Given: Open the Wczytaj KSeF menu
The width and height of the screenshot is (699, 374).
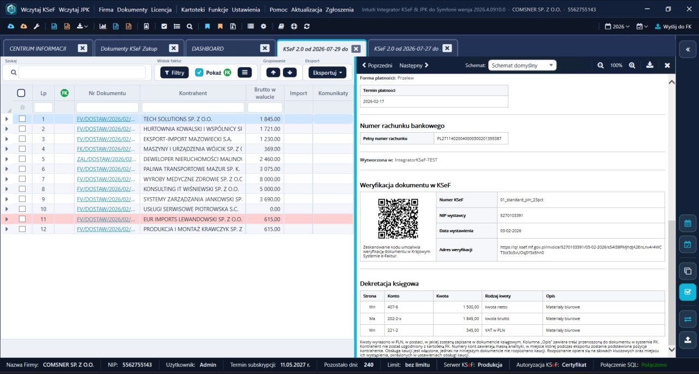Looking at the screenshot, I should pyautogui.click(x=38, y=10).
